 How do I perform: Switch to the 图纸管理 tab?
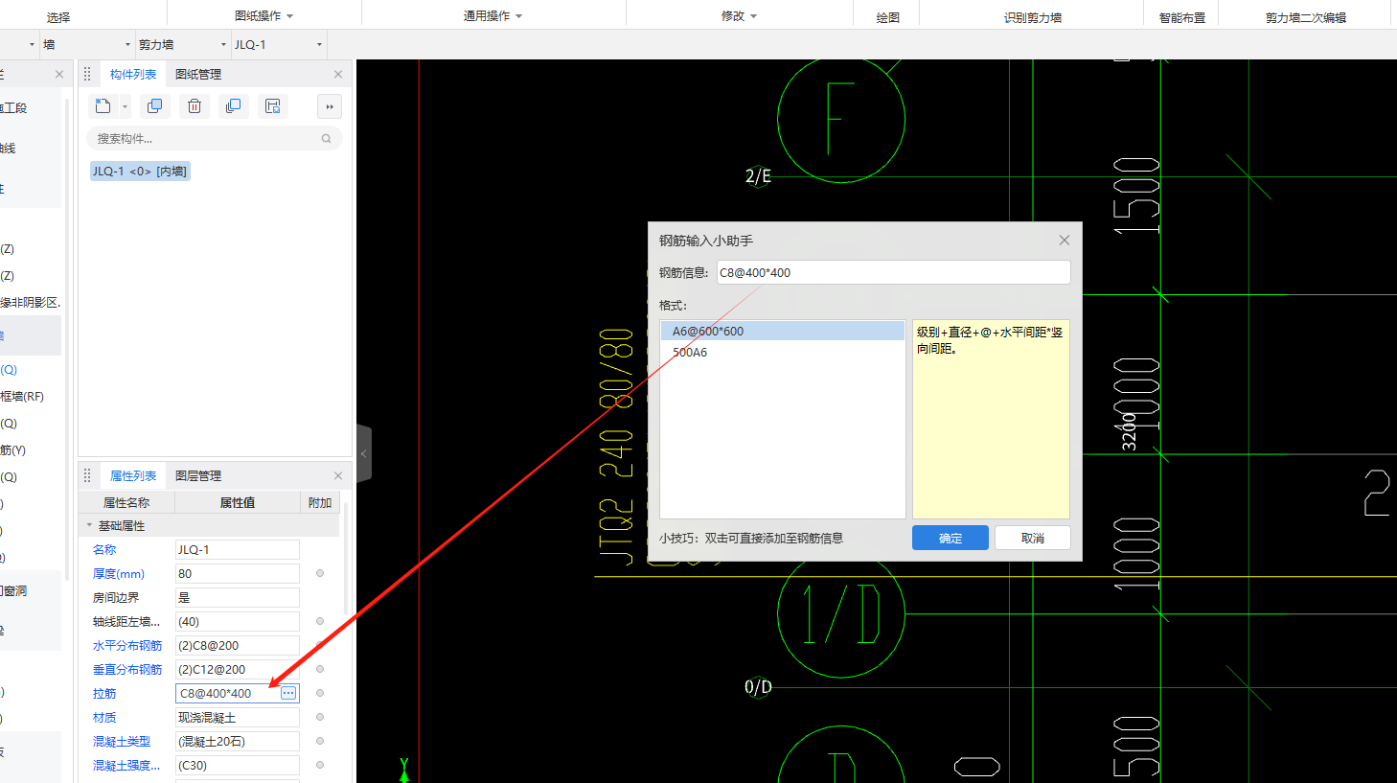tap(198, 75)
